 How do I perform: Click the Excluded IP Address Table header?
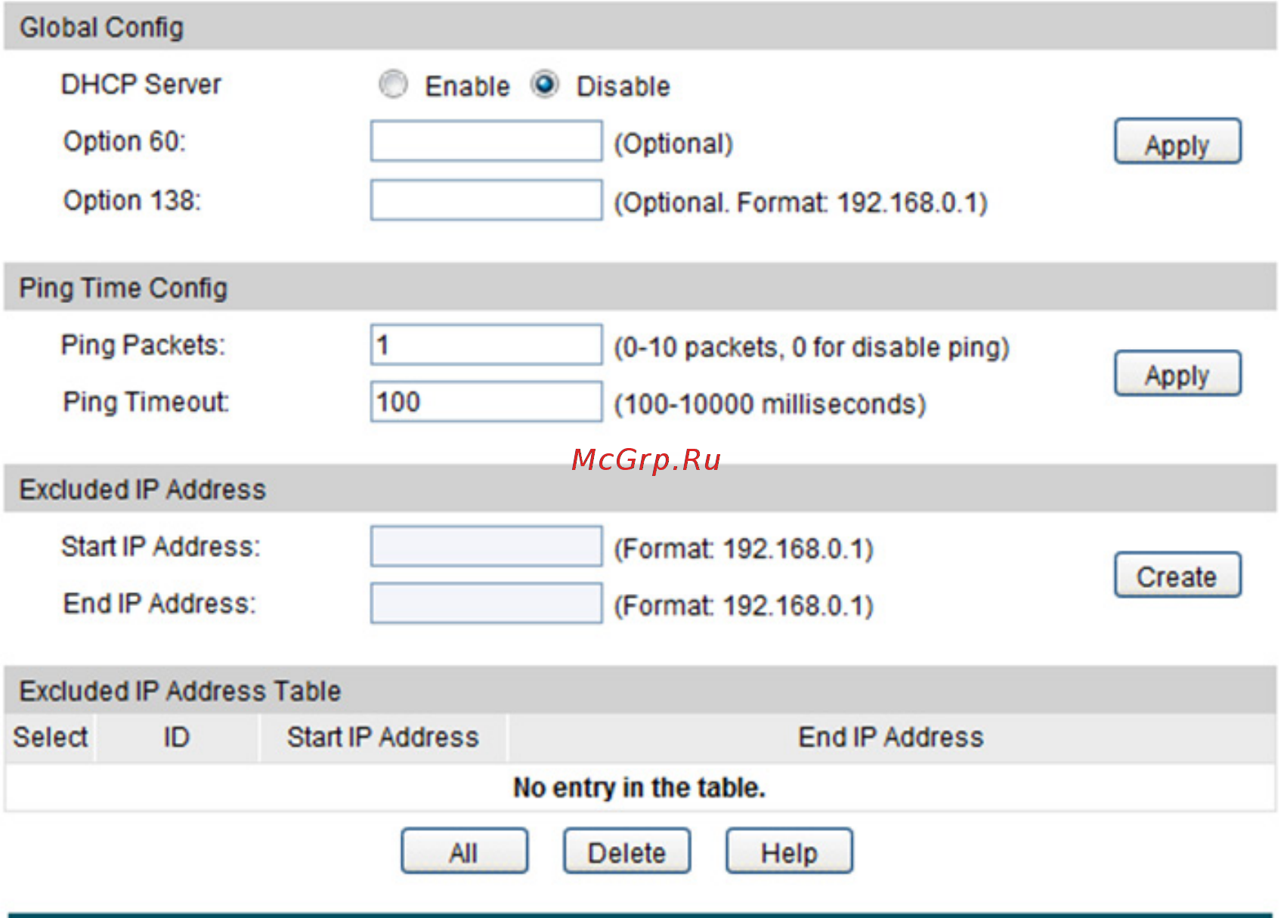point(640,691)
